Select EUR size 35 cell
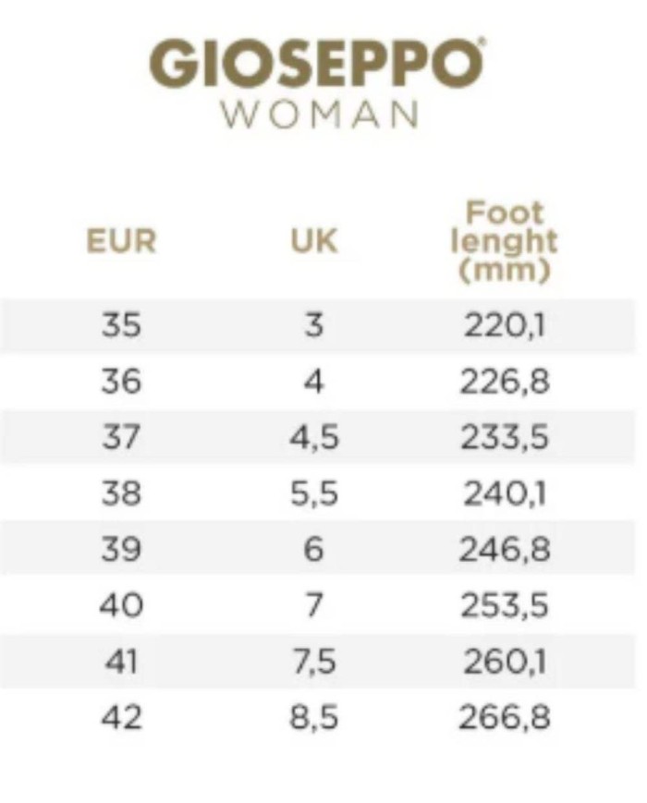647x803 pixels. click(121, 325)
